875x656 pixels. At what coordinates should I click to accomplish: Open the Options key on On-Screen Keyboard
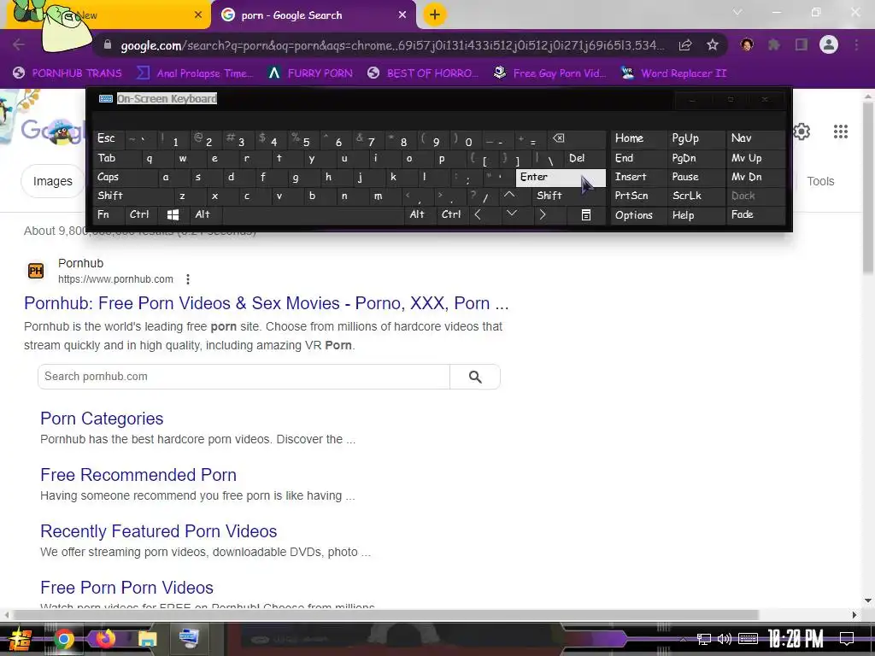(638, 214)
